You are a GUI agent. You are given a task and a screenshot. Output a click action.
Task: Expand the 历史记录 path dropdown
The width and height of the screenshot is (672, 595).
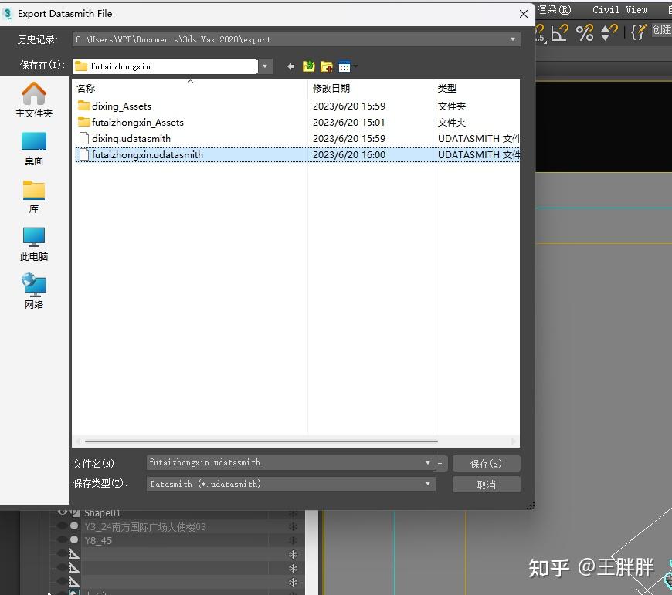click(511, 39)
